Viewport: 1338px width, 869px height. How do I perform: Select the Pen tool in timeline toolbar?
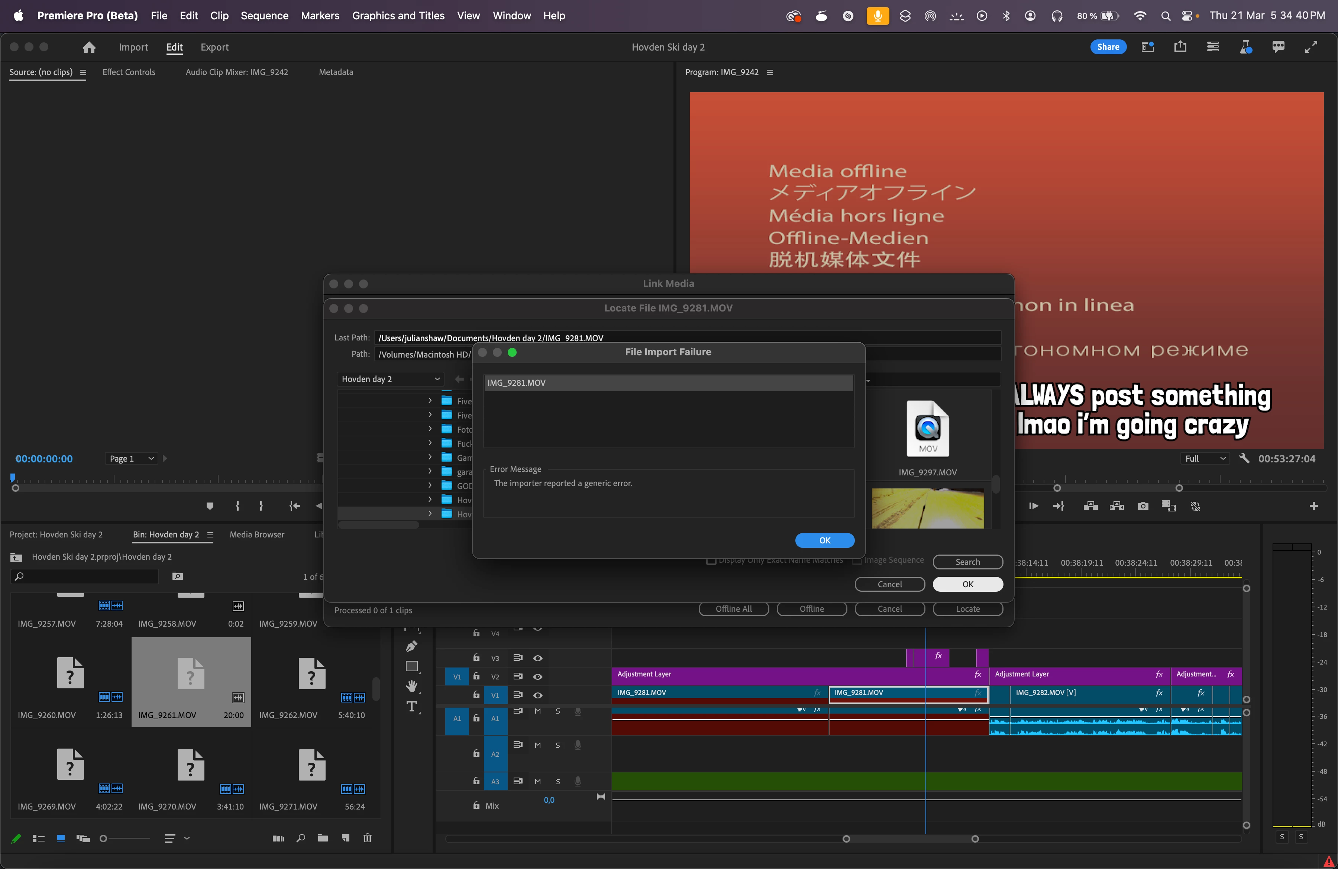(x=411, y=646)
